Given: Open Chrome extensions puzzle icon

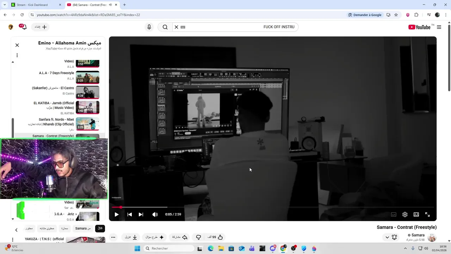Looking at the screenshot, I should (416, 15).
